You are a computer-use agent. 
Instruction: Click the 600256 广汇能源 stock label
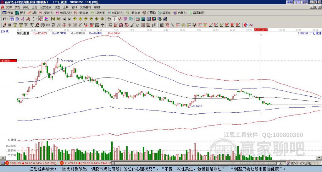pyautogui.click(x=309, y=33)
